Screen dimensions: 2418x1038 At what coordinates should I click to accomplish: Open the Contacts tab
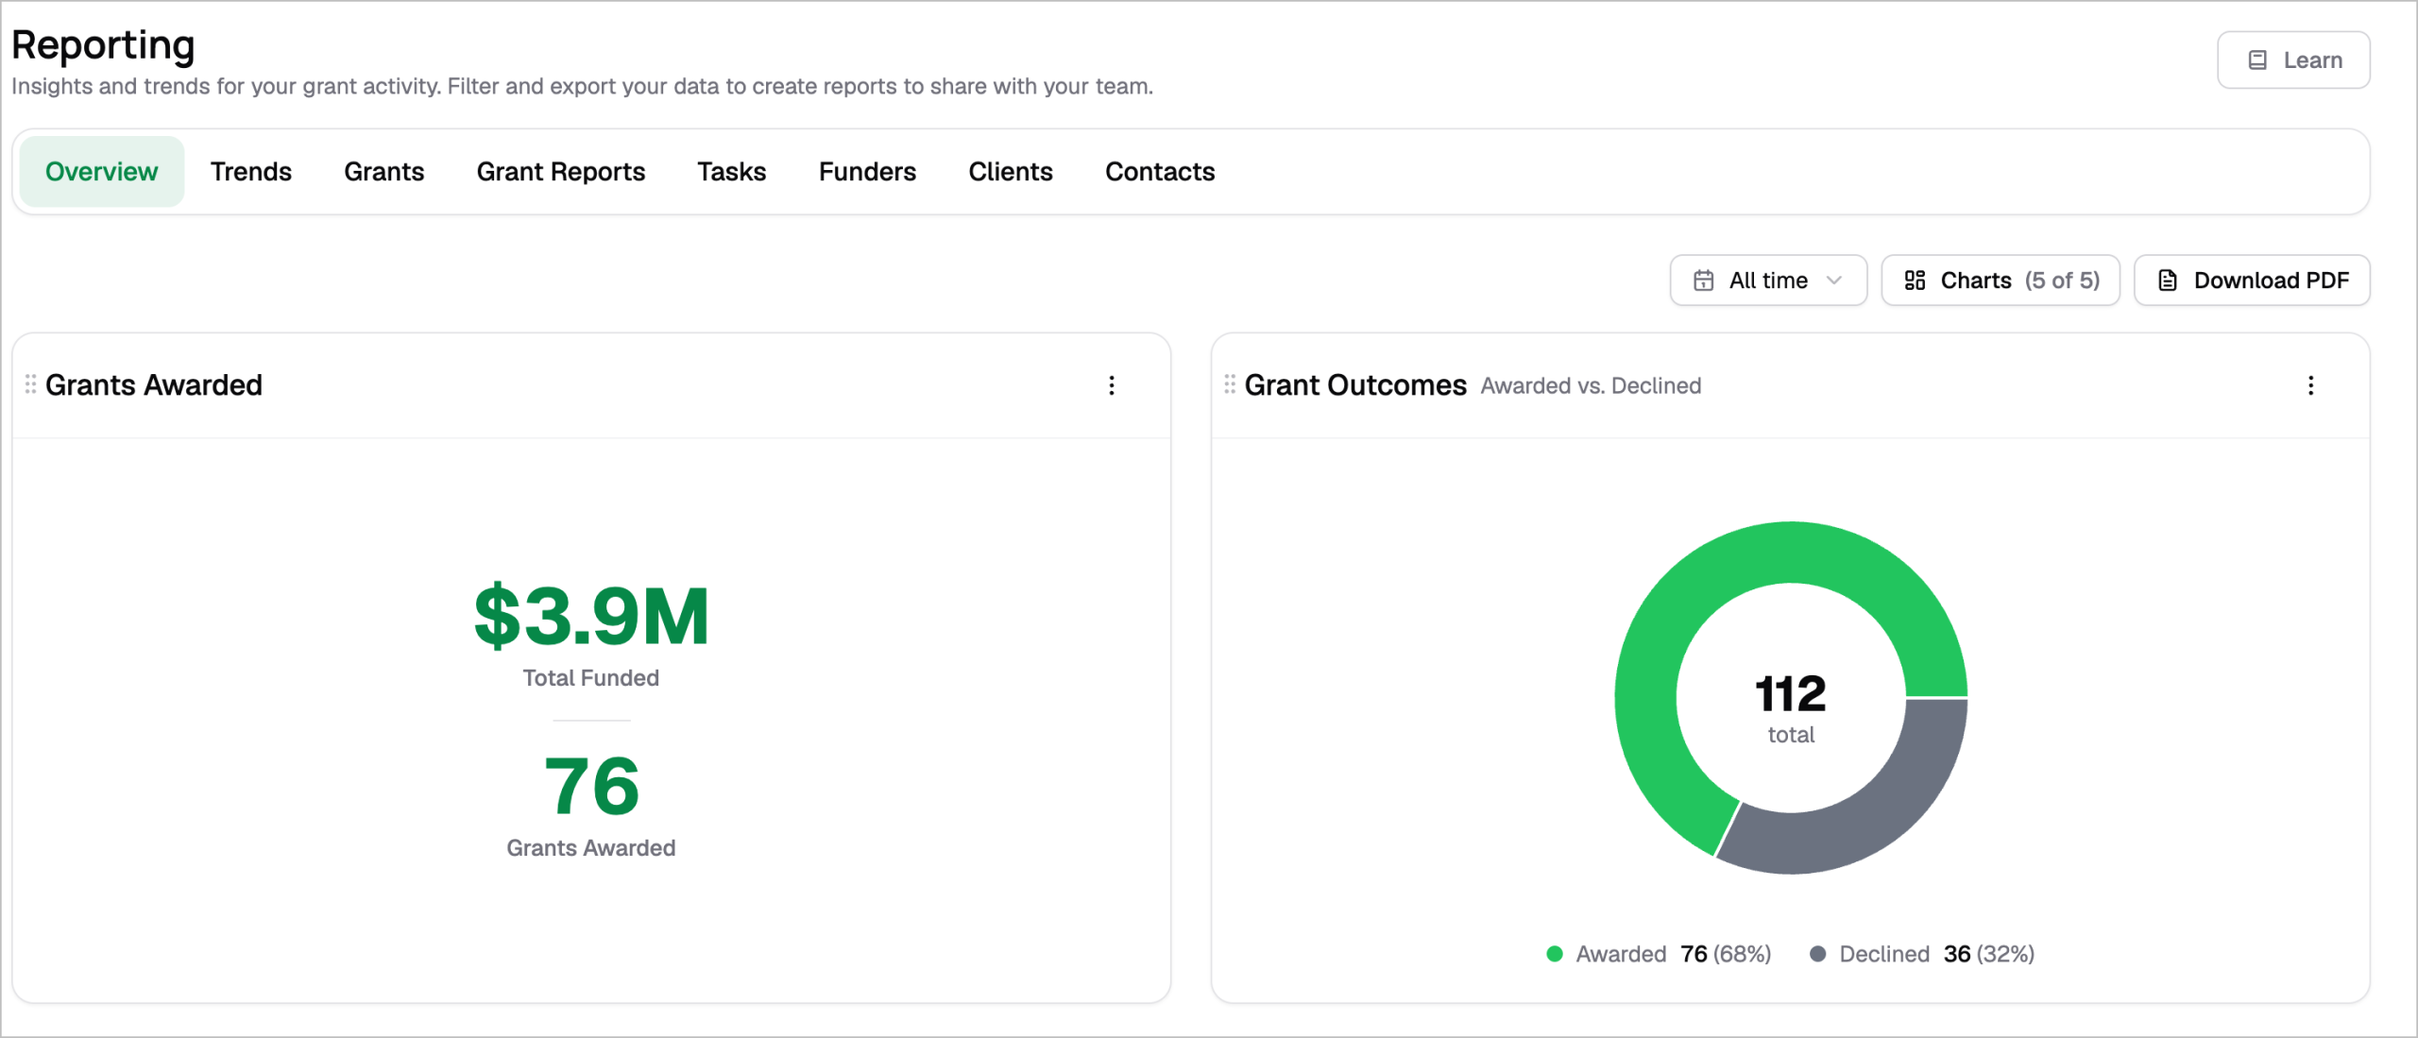tap(1160, 172)
